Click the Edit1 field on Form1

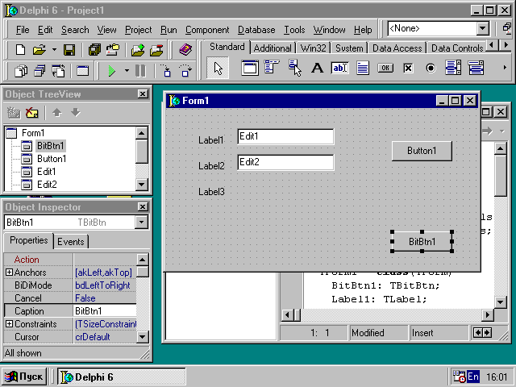[x=285, y=136]
